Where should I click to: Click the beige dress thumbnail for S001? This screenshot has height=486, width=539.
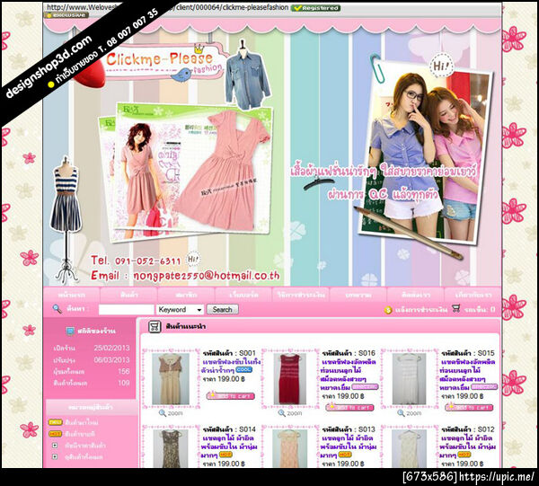tap(171, 379)
